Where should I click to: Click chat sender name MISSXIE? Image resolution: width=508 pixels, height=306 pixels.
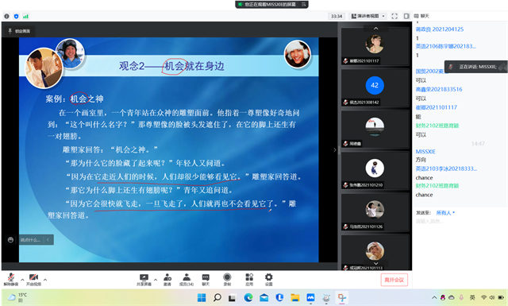tap(425, 152)
